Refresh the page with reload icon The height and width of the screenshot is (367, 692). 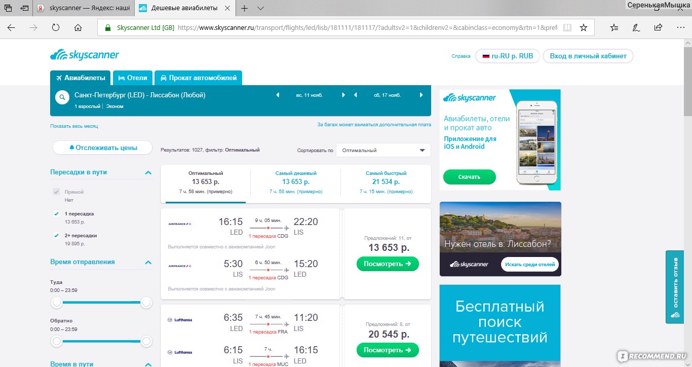[56, 27]
